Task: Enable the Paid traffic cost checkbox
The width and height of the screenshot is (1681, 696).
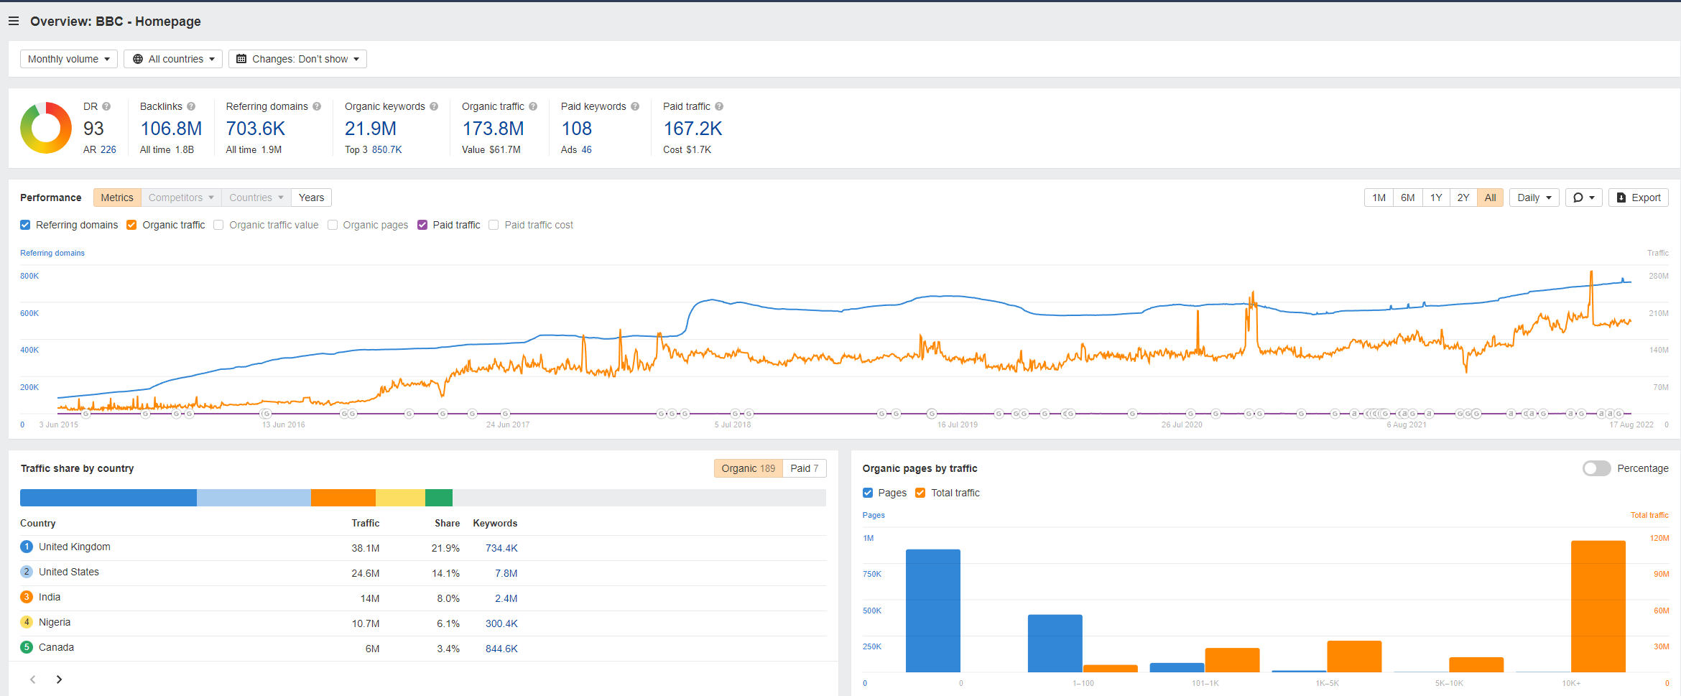Action: click(x=494, y=225)
